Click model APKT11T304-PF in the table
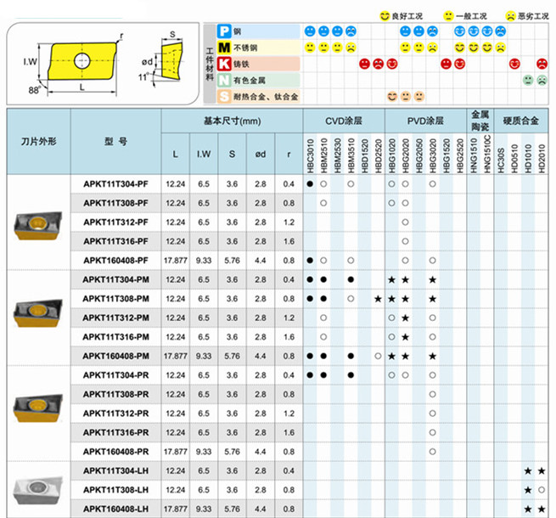556x518 pixels. coord(115,184)
